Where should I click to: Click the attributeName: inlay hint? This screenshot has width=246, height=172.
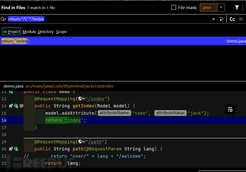(114, 113)
